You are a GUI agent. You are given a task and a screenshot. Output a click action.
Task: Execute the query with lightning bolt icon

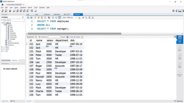pyautogui.click(x=35, y=18)
